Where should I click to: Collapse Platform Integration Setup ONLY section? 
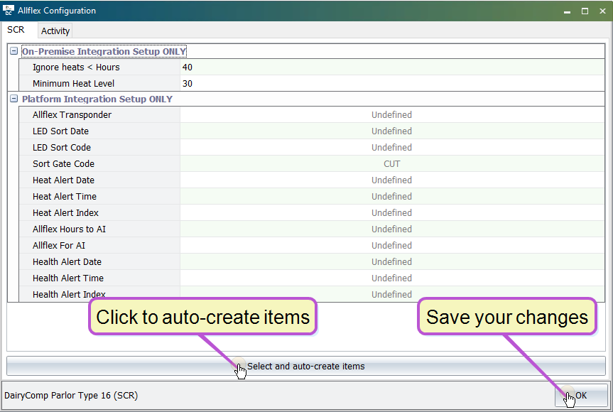point(13,99)
